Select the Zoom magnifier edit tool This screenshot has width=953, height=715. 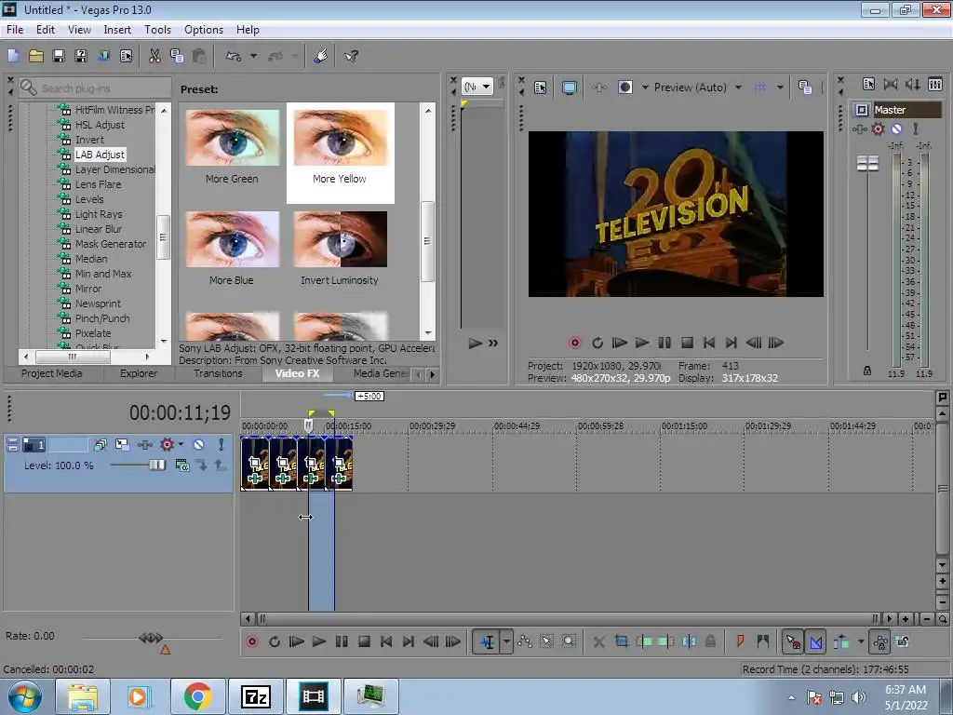point(569,641)
